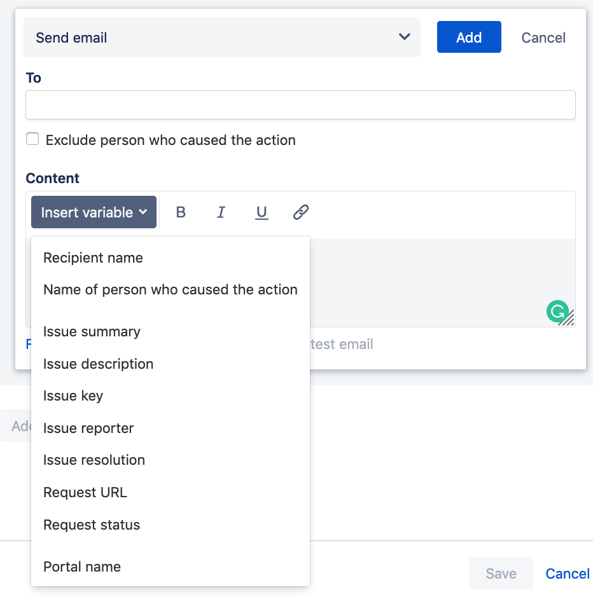The width and height of the screenshot is (593, 604).
Task: Open the 'Send email' action type dropdown
Action: (221, 37)
